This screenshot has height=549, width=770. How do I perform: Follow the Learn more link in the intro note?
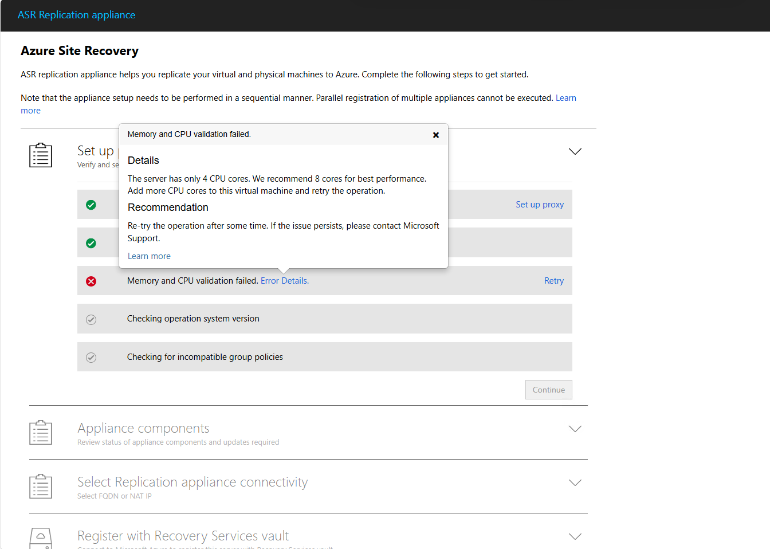[565, 98]
